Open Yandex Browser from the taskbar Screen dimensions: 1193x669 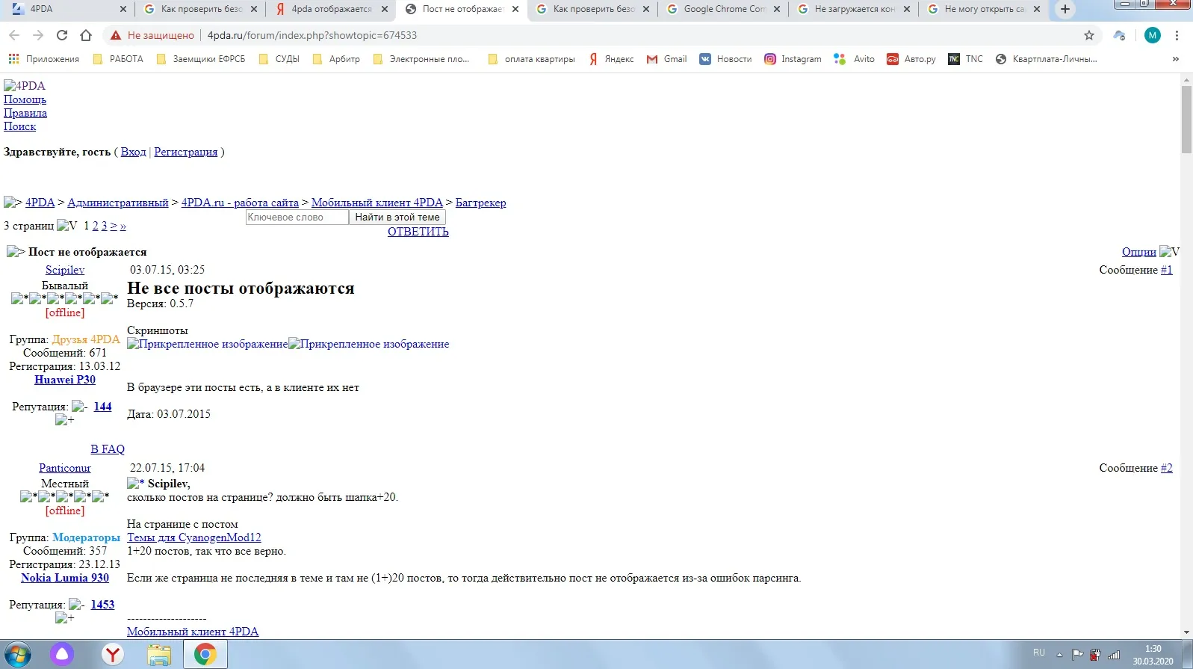pyautogui.click(x=113, y=655)
